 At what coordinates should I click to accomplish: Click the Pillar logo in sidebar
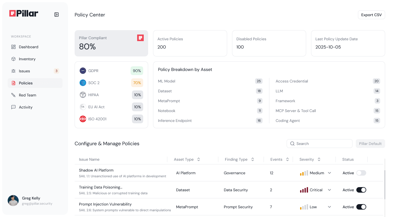point(24,13)
